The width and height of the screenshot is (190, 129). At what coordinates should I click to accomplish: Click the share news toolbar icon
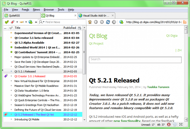(22, 22)
